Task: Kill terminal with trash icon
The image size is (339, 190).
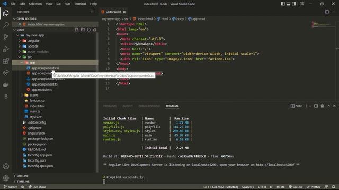Action: point(322,106)
